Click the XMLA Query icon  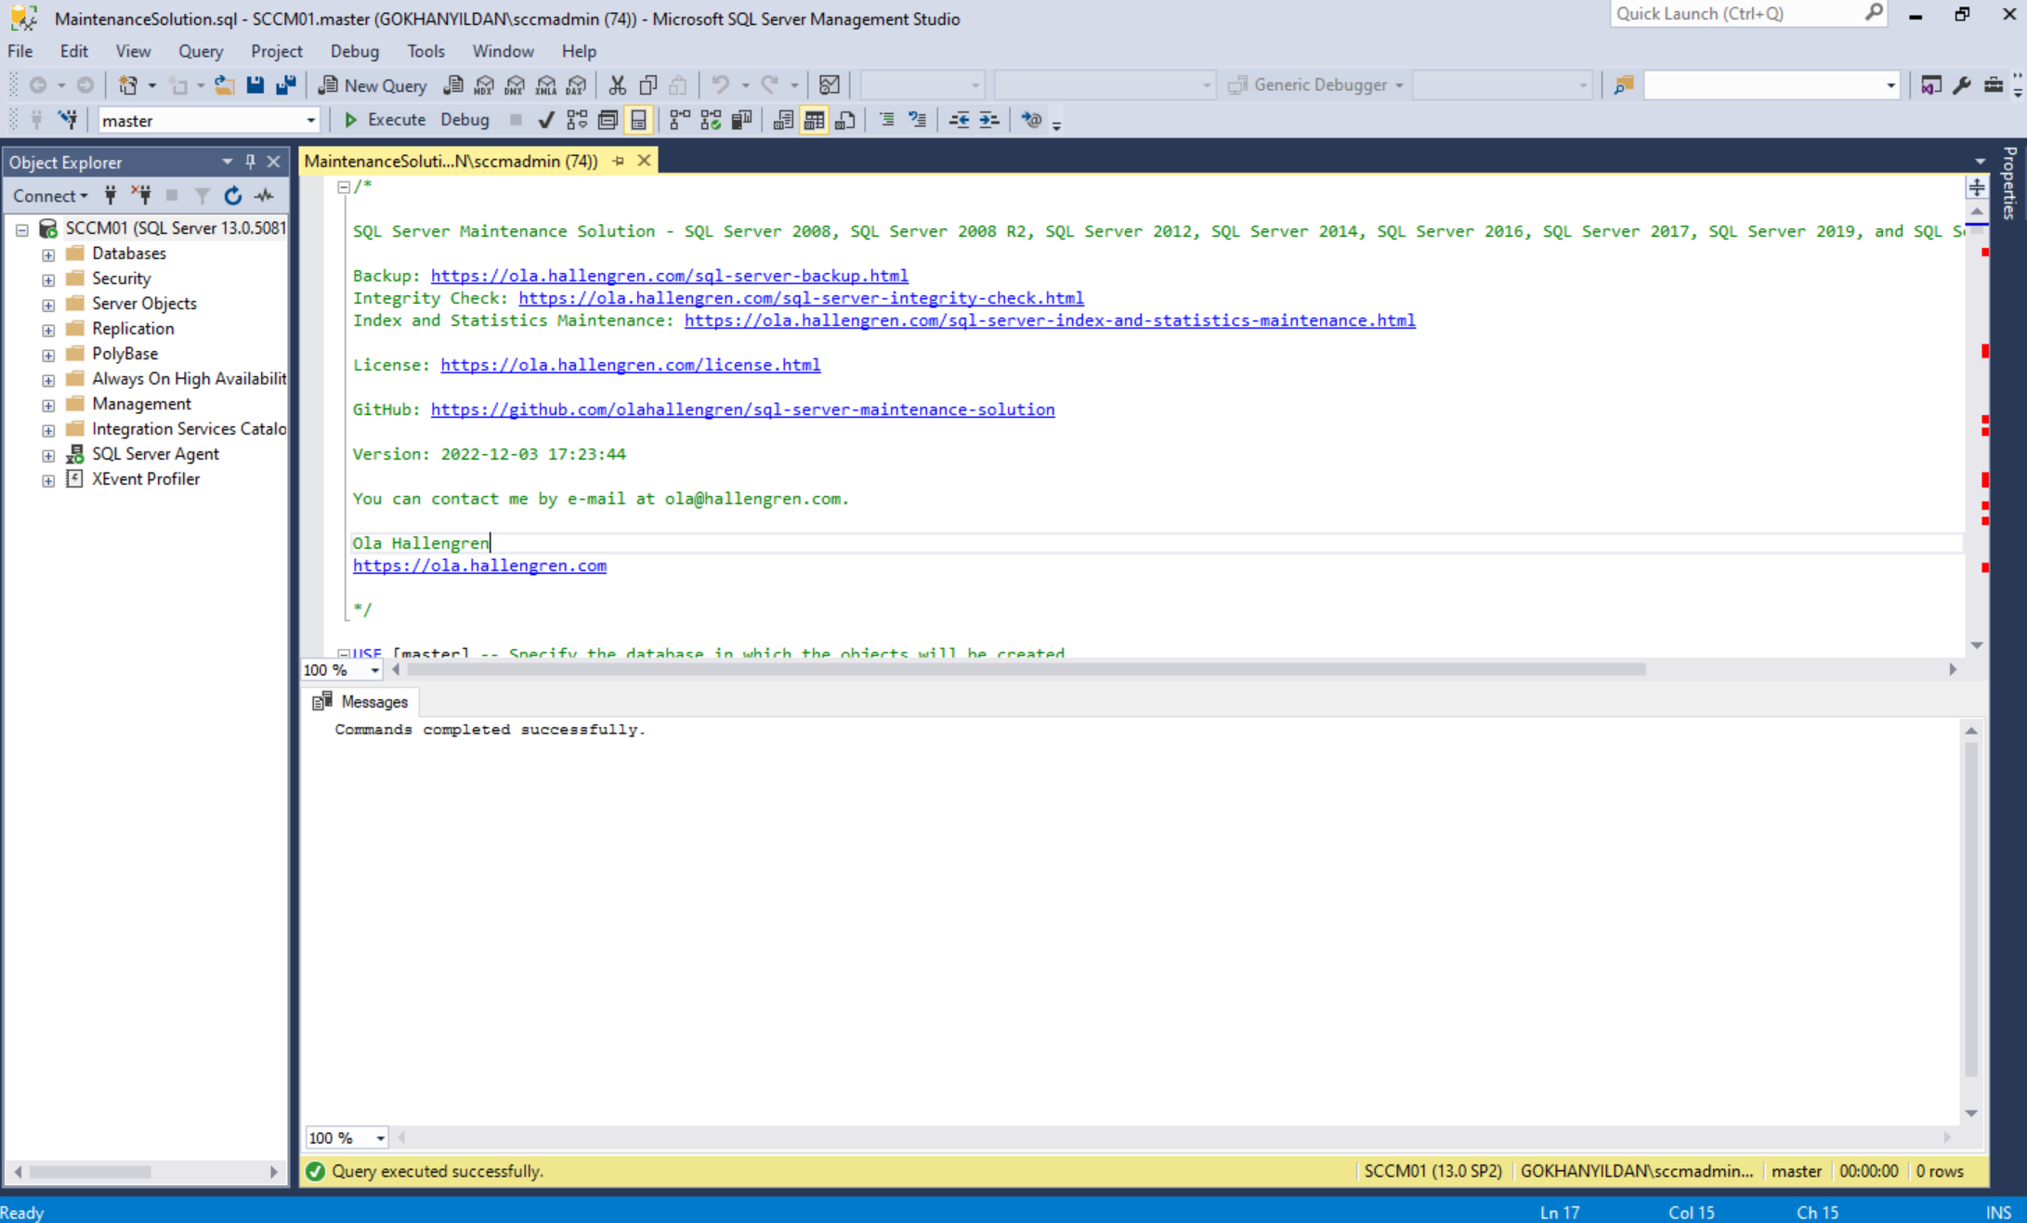546,85
